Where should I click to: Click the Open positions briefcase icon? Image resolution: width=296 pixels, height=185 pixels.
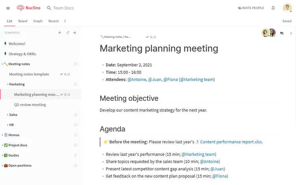(x=6, y=166)
